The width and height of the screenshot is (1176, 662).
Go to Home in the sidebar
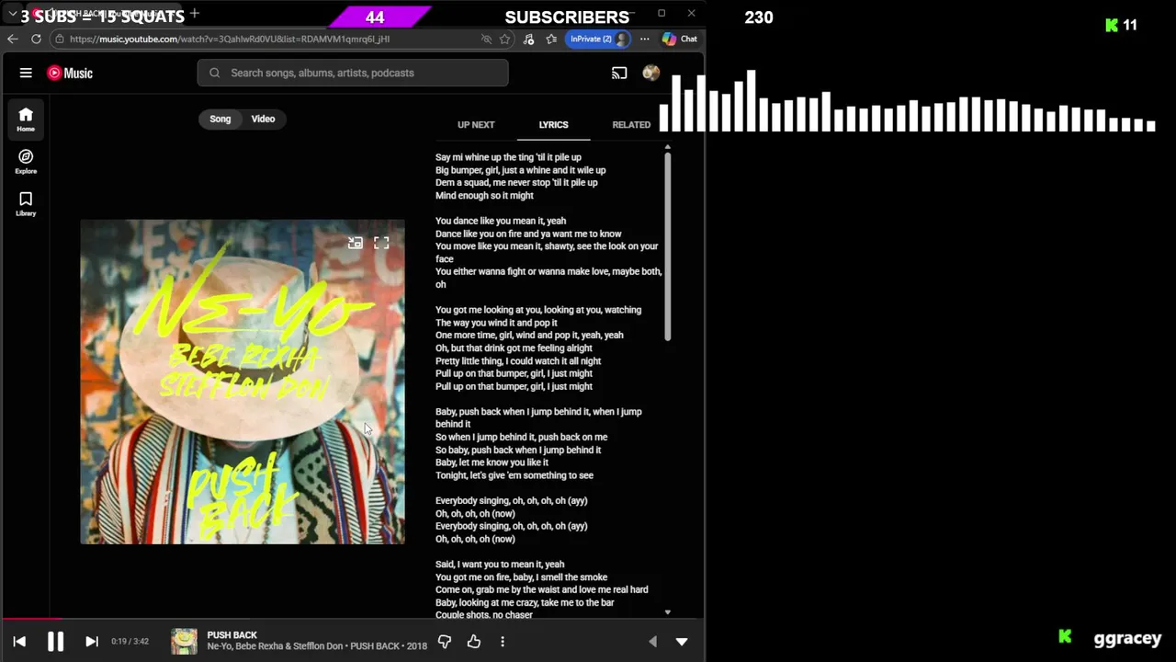[x=26, y=120]
